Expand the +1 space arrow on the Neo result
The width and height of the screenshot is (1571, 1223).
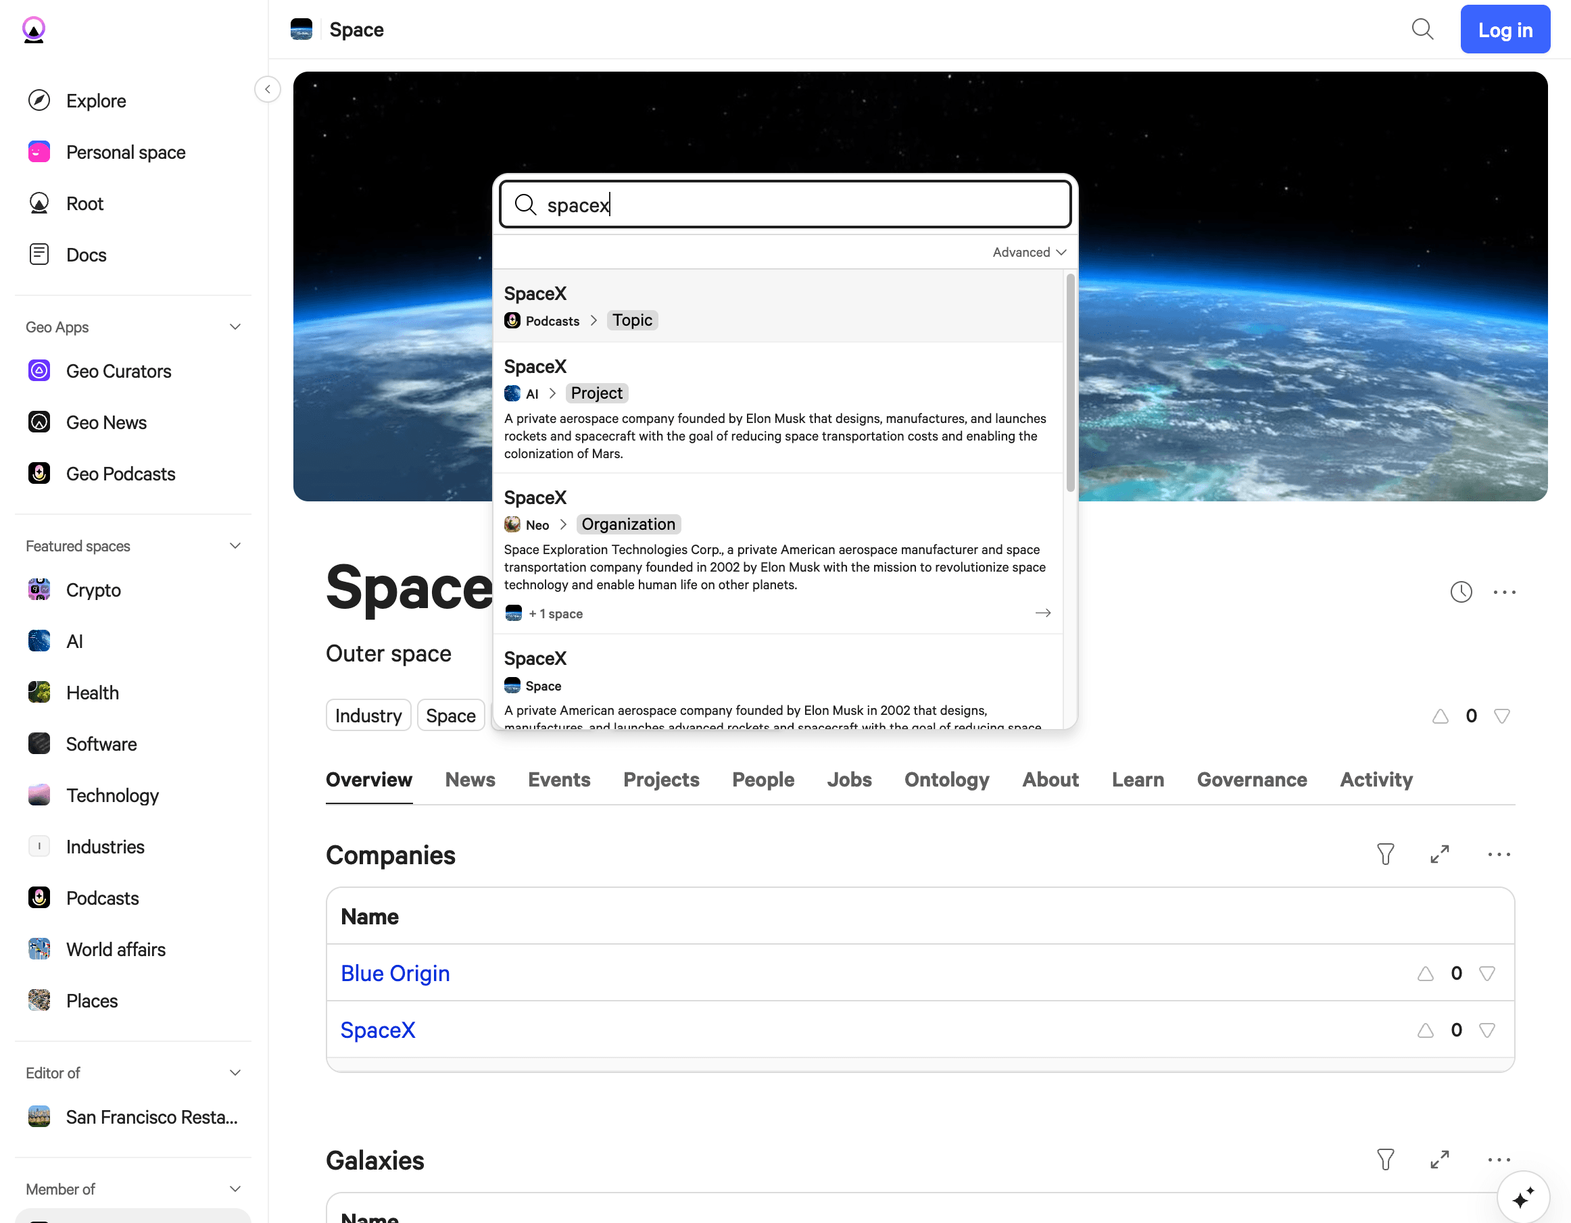click(x=1043, y=614)
